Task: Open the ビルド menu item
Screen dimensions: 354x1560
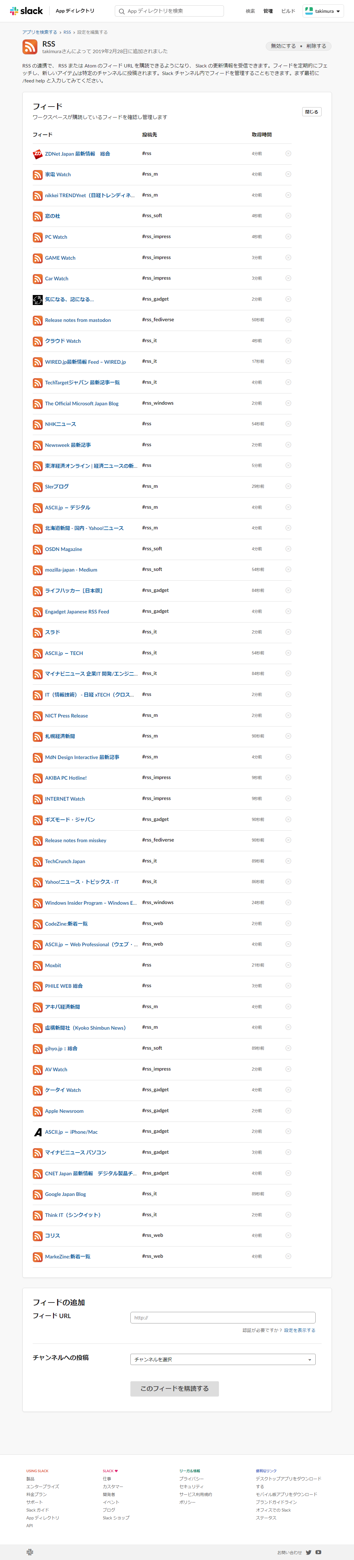Action: 288,11
